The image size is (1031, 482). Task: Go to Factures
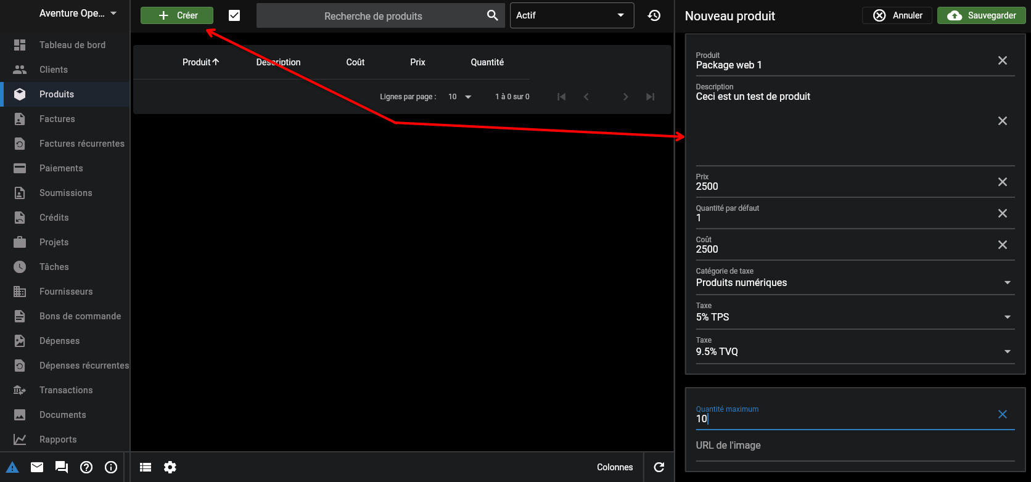coord(65,119)
